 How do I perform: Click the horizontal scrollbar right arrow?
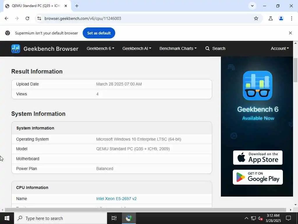point(291,210)
